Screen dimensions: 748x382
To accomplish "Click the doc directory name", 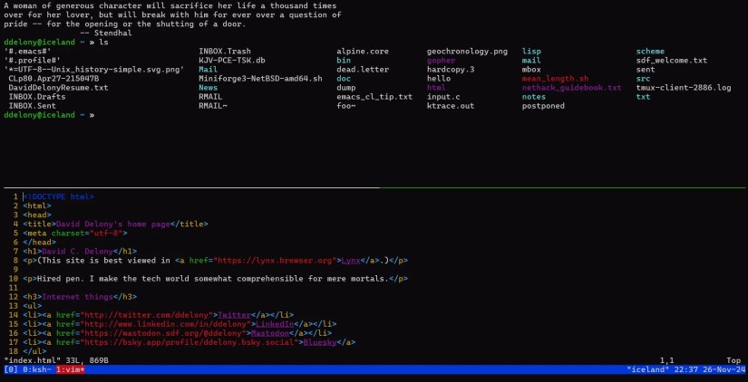I will [x=344, y=79].
